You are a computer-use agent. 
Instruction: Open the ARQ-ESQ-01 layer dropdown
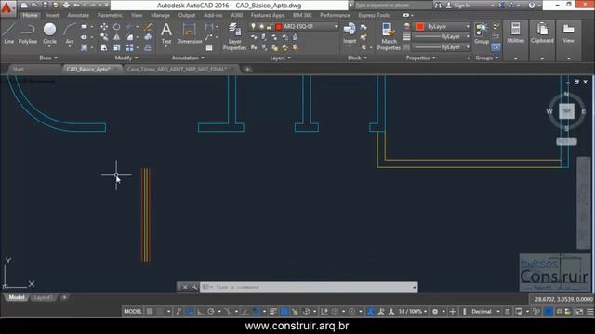tap(294, 27)
